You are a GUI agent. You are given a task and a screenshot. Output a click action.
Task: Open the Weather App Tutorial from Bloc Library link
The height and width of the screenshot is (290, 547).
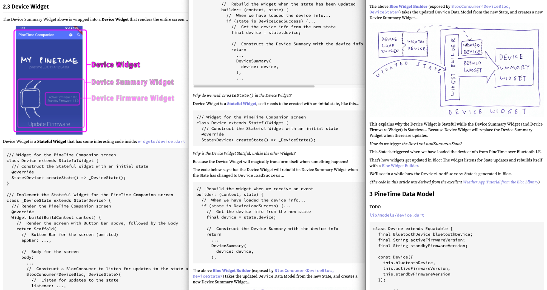click(x=500, y=182)
